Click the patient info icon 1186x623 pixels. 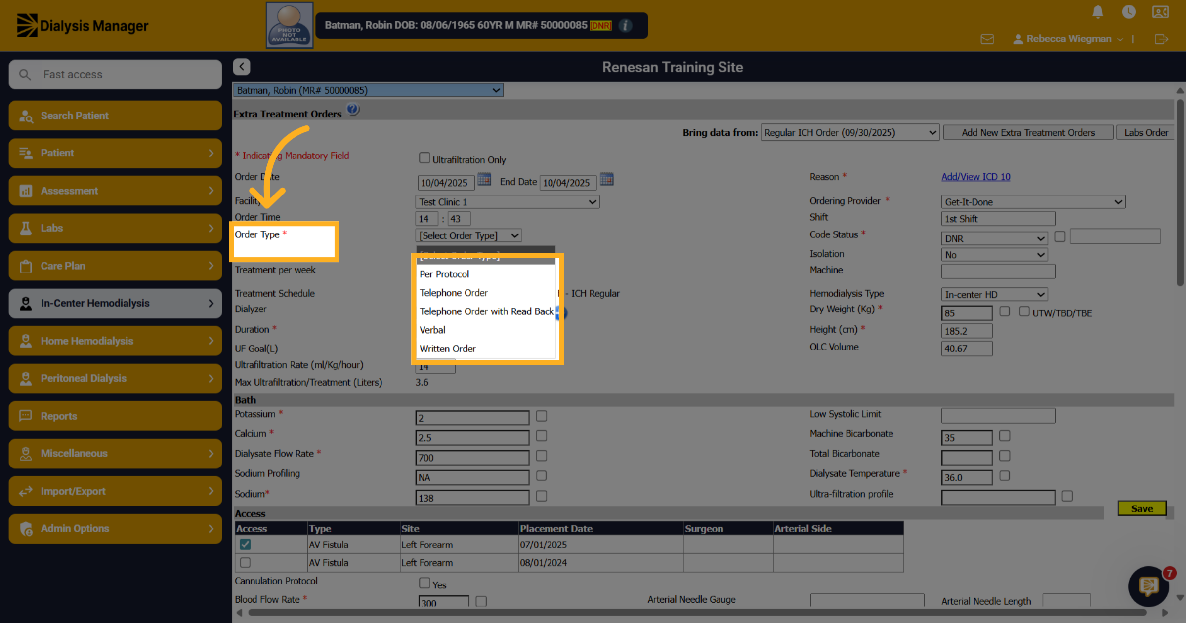[x=625, y=25]
